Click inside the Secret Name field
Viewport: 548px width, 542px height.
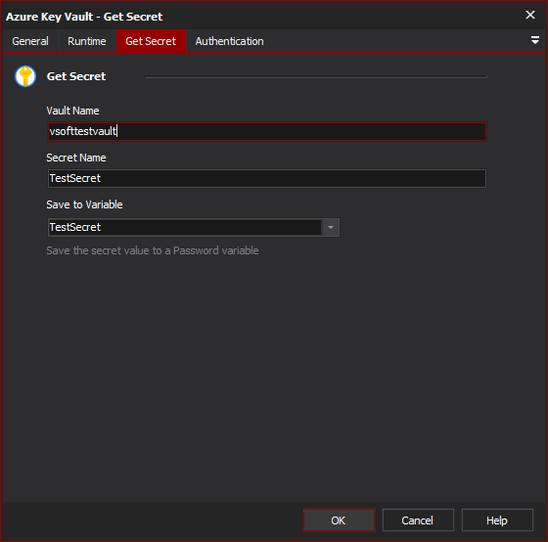[266, 179]
